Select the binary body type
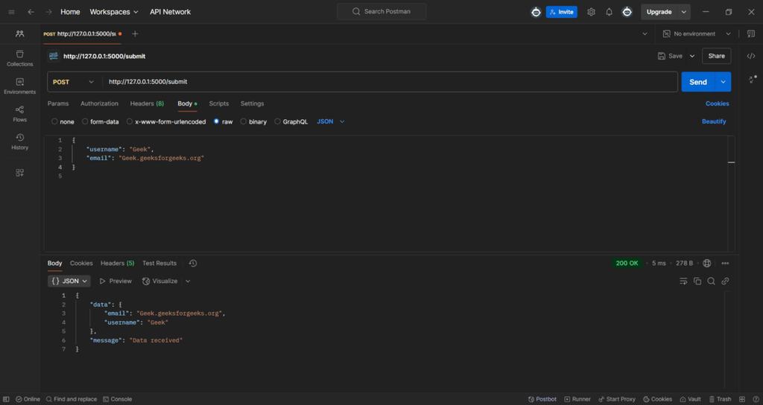The width and height of the screenshot is (763, 405). tap(253, 121)
